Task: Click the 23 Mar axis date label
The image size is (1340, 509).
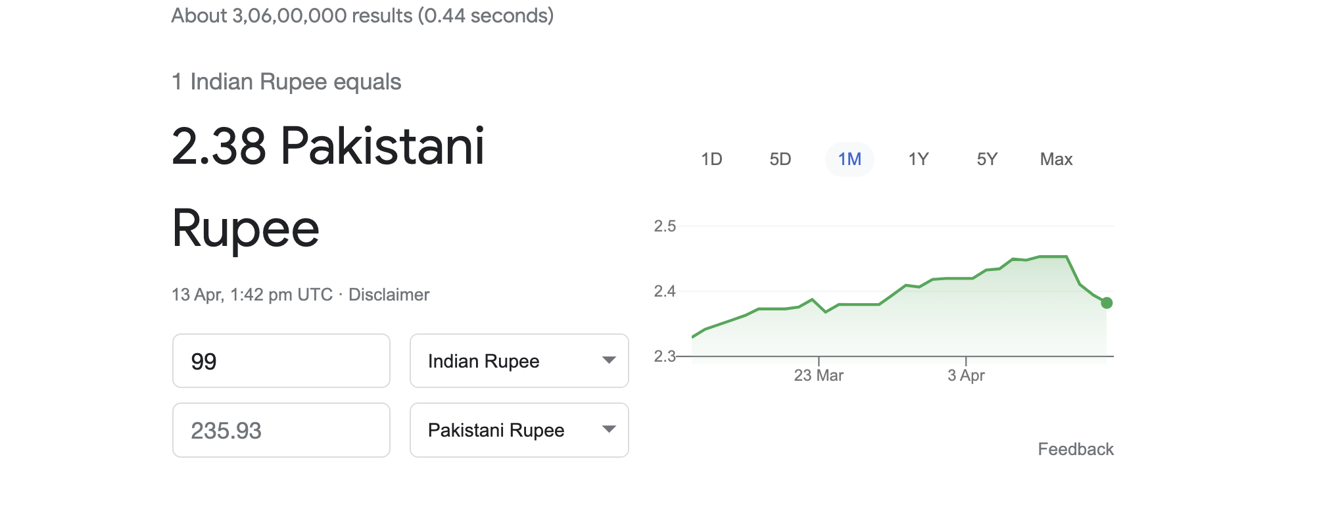Action: tap(819, 376)
